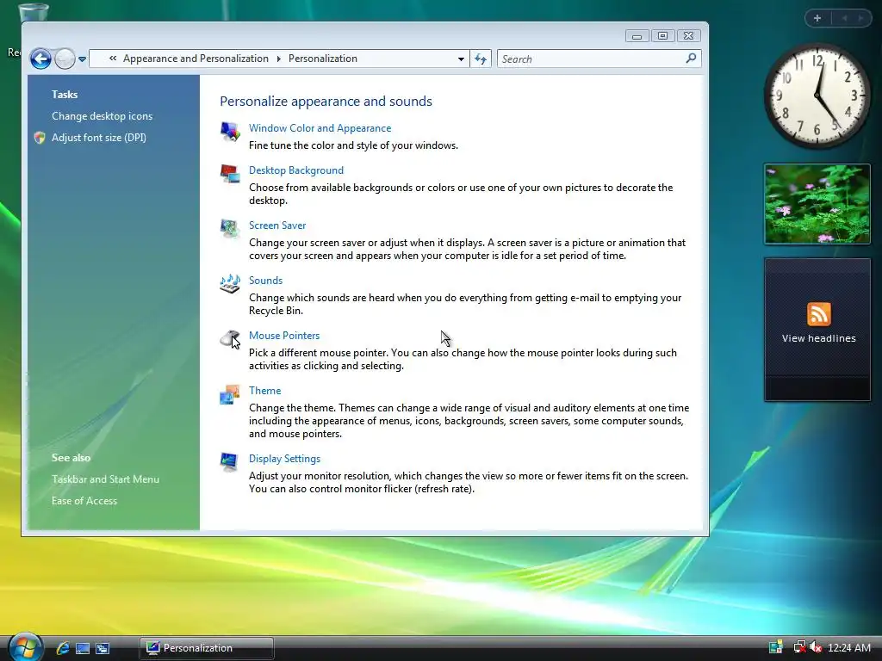The width and height of the screenshot is (882, 661).
Task: Click the flower slideshow gadget thumbnail
Action: point(817,204)
